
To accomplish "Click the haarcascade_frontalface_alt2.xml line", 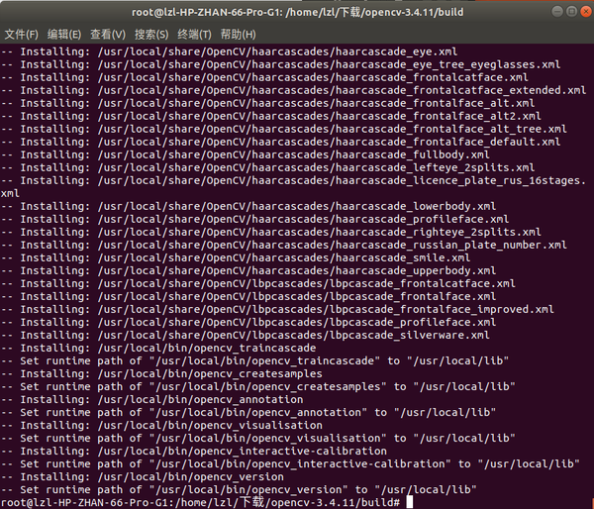I will coord(271,116).
